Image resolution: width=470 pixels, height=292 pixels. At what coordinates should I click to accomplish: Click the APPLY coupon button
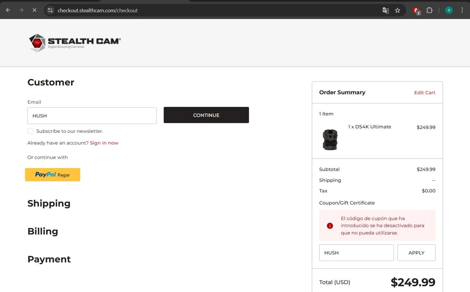tap(416, 253)
